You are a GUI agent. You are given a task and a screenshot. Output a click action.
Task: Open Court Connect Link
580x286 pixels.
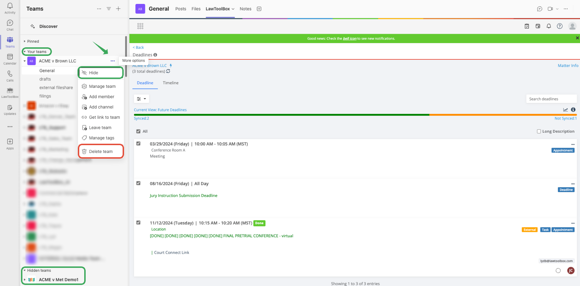coord(172,253)
